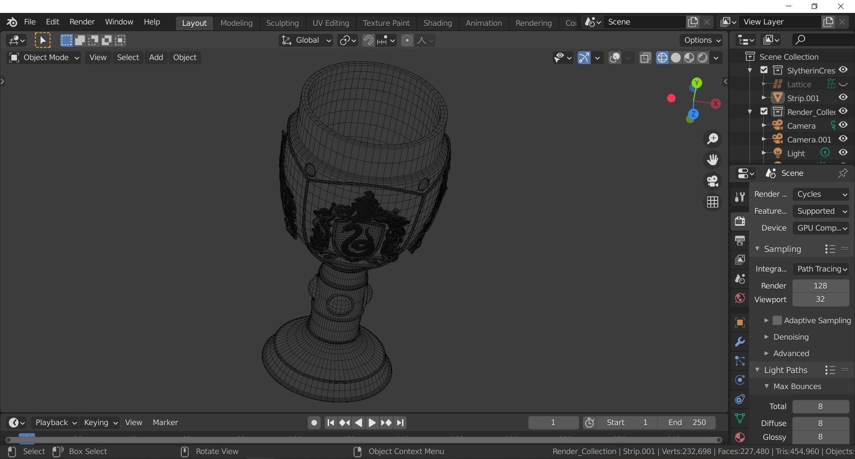This screenshot has width=855, height=459.
Task: Open Keying popover in timeline
Action: (101, 422)
